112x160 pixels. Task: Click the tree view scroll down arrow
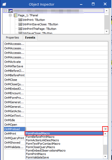[107, 31]
